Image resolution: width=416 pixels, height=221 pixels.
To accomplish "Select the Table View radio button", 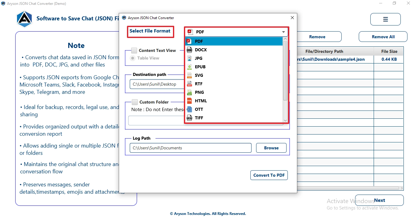I will pyautogui.click(x=133, y=58).
